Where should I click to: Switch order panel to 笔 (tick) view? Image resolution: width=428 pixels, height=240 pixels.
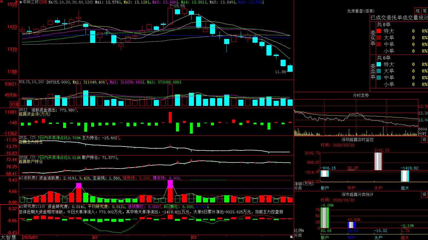425,11
